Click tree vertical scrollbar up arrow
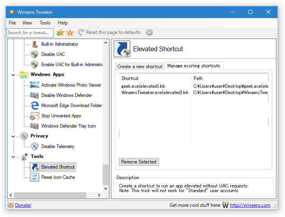 click(105, 43)
